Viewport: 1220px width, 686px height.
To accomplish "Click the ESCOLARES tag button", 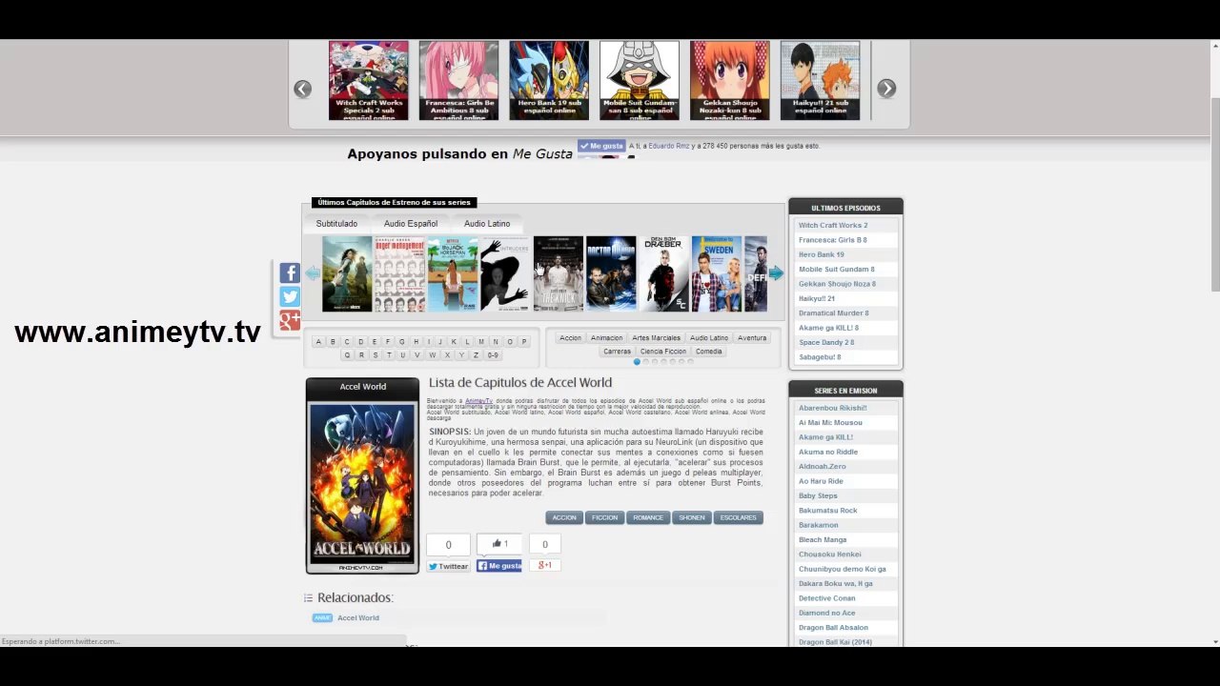I will point(739,517).
